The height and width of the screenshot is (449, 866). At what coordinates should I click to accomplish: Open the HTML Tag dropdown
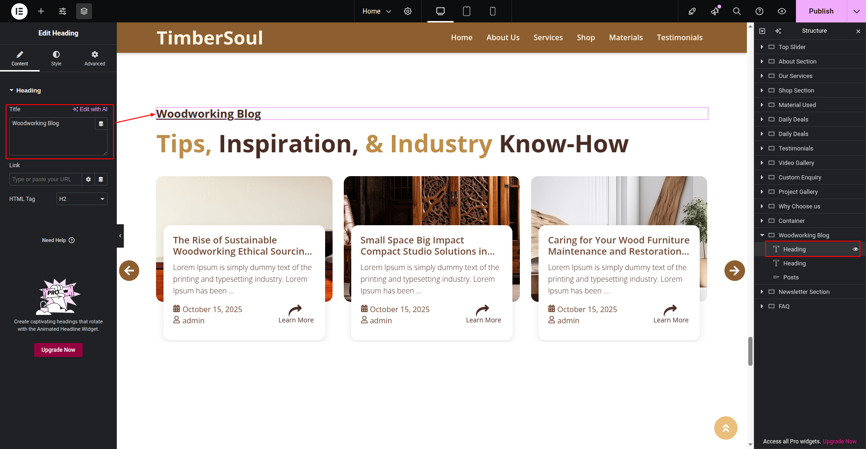(82, 199)
